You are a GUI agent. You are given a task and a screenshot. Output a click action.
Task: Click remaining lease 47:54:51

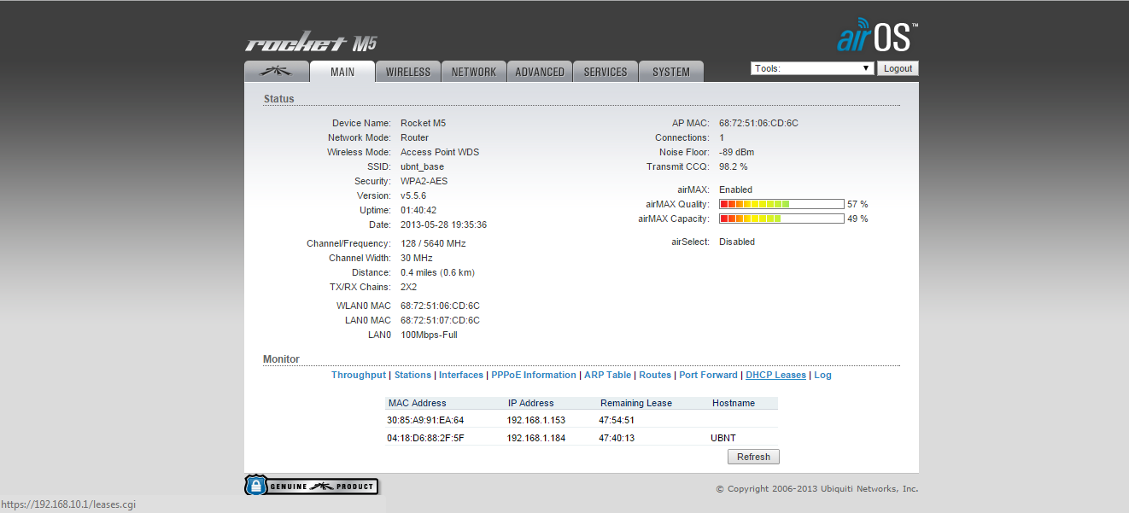(x=617, y=420)
